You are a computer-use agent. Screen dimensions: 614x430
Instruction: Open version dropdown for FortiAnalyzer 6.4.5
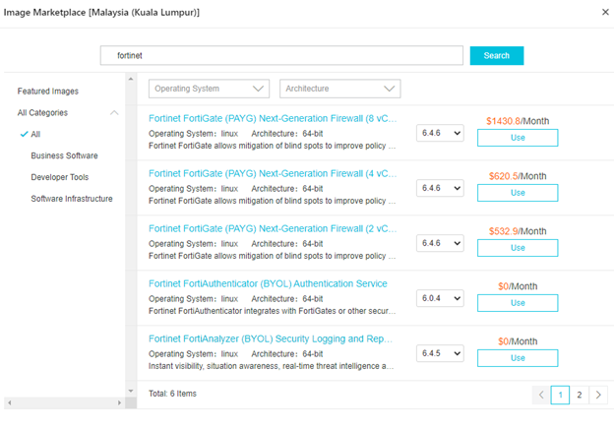tap(439, 353)
